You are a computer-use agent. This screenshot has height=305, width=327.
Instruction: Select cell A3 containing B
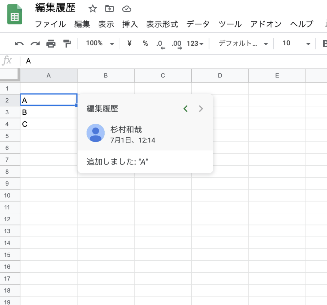click(49, 112)
